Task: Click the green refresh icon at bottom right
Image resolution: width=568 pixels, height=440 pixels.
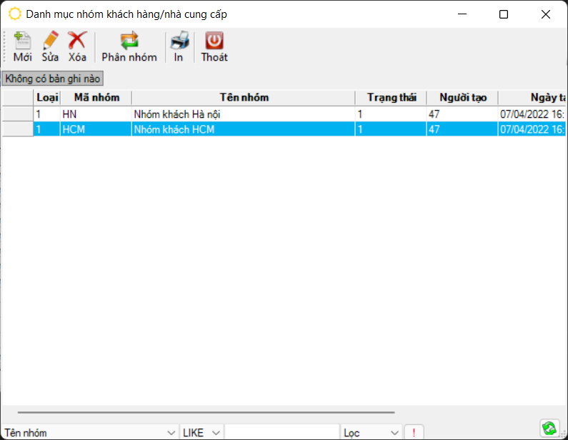Action: pos(549,428)
